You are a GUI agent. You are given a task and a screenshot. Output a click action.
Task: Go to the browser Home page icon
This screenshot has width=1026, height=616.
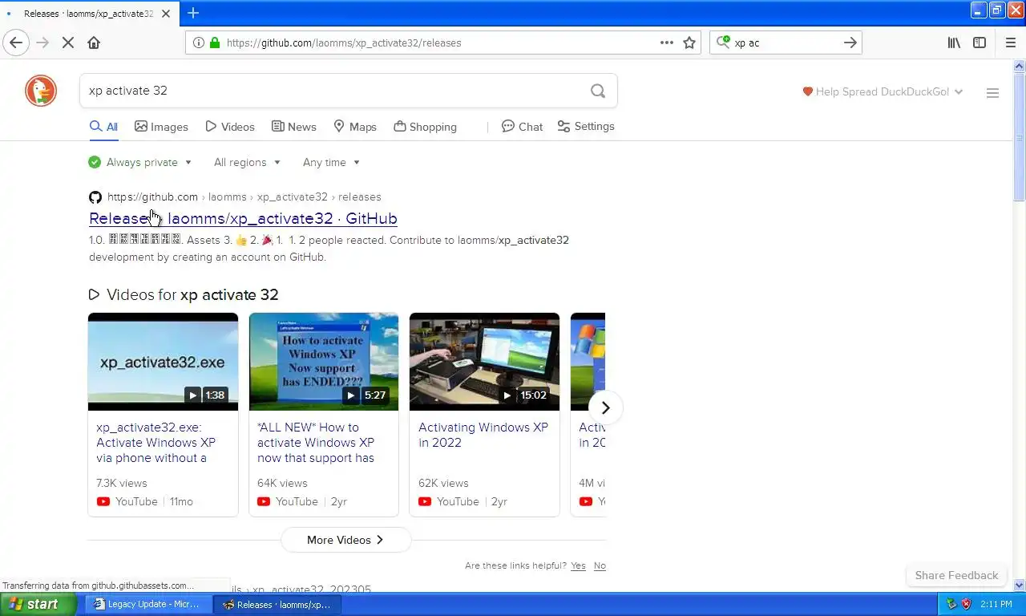tap(94, 43)
